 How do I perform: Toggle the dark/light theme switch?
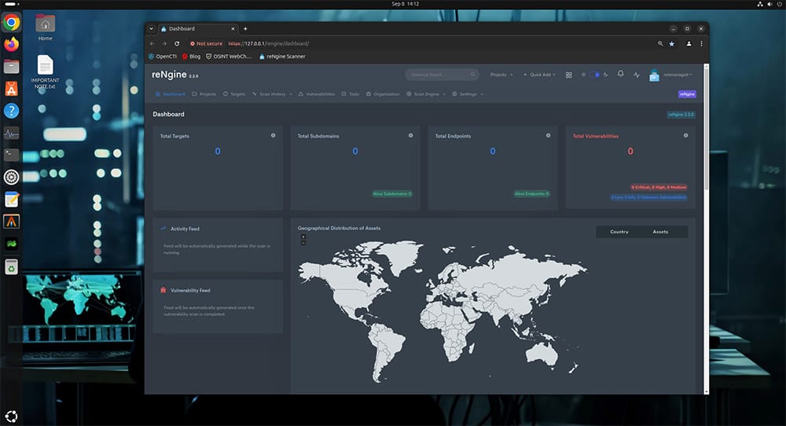tap(595, 75)
